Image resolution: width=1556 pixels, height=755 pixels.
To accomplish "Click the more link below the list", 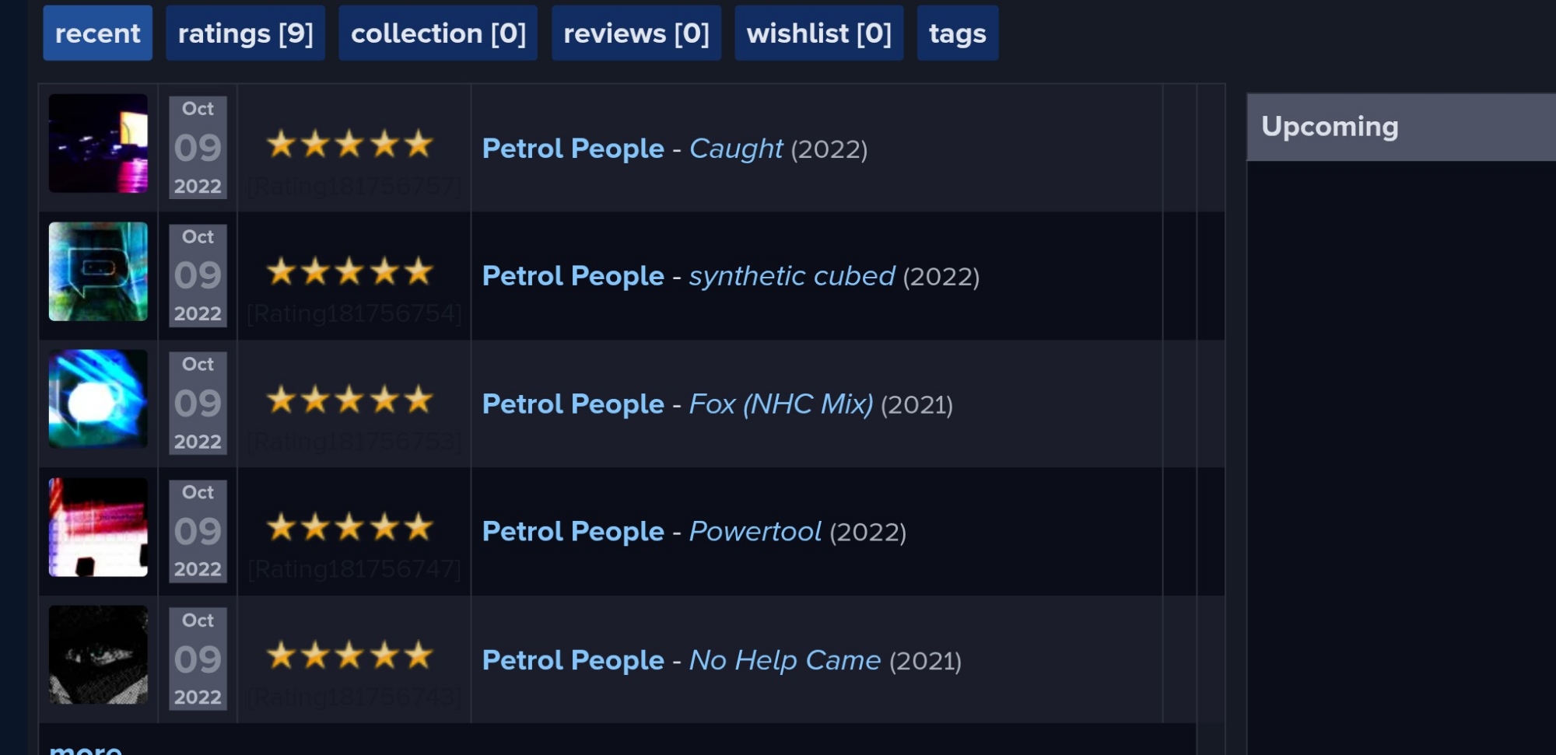I will coord(86,748).
